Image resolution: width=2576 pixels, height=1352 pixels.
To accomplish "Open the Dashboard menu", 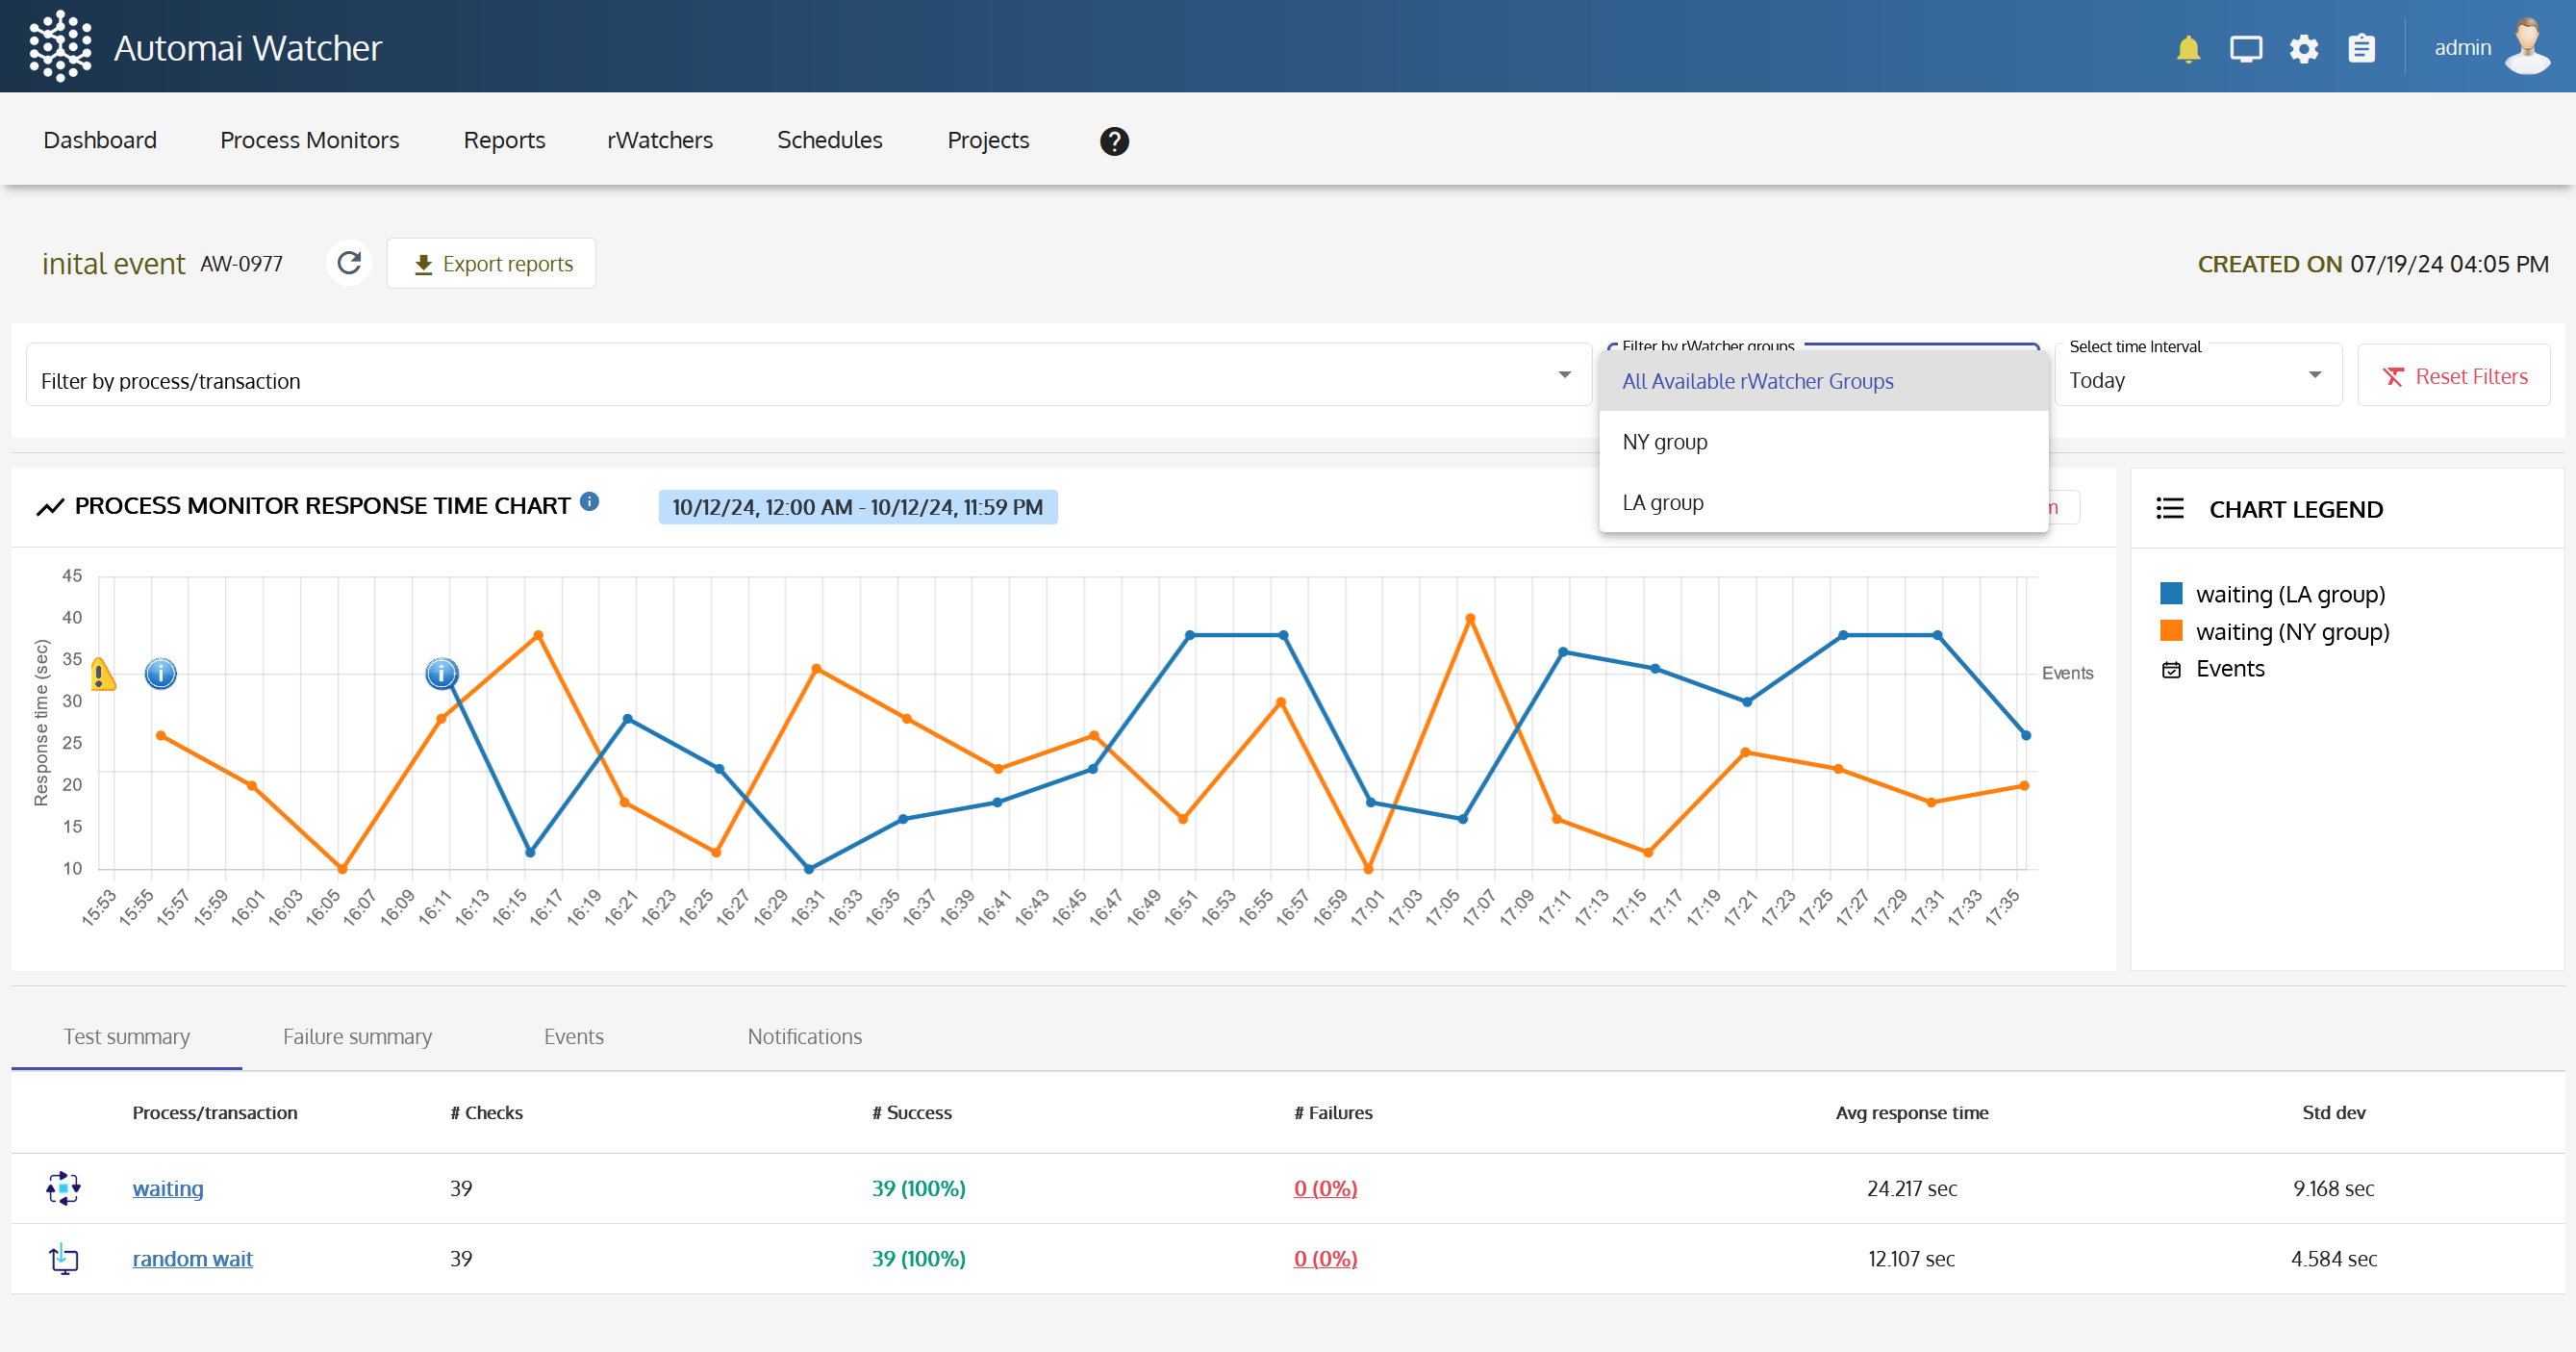I will point(100,140).
